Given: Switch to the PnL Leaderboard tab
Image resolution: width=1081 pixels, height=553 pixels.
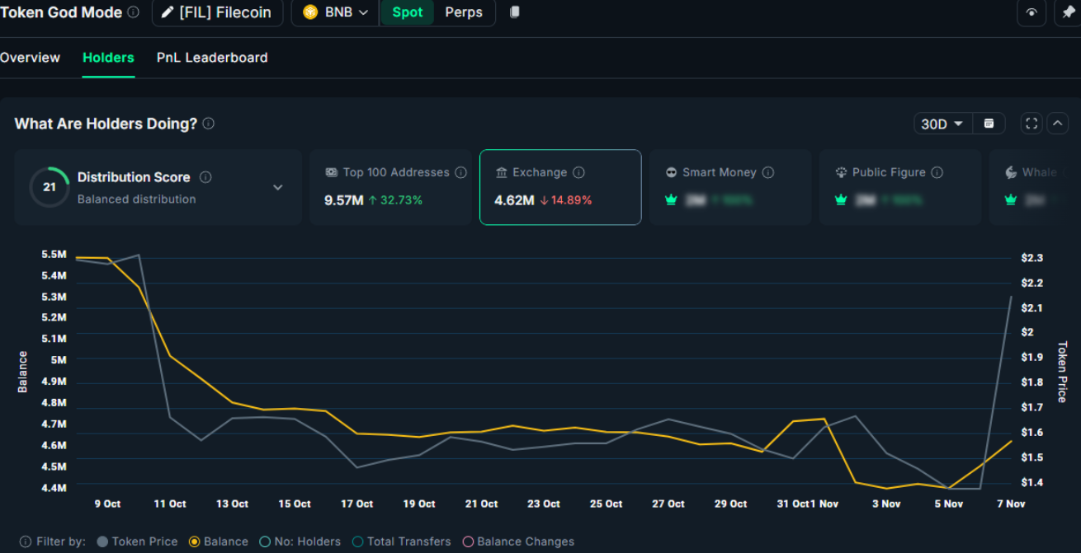Looking at the screenshot, I should click(212, 58).
